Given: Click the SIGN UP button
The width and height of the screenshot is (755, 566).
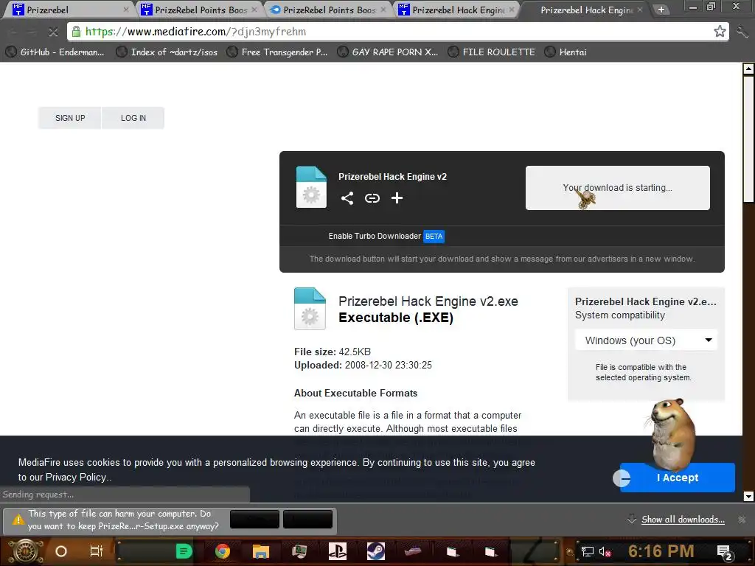Looking at the screenshot, I should click(x=70, y=118).
